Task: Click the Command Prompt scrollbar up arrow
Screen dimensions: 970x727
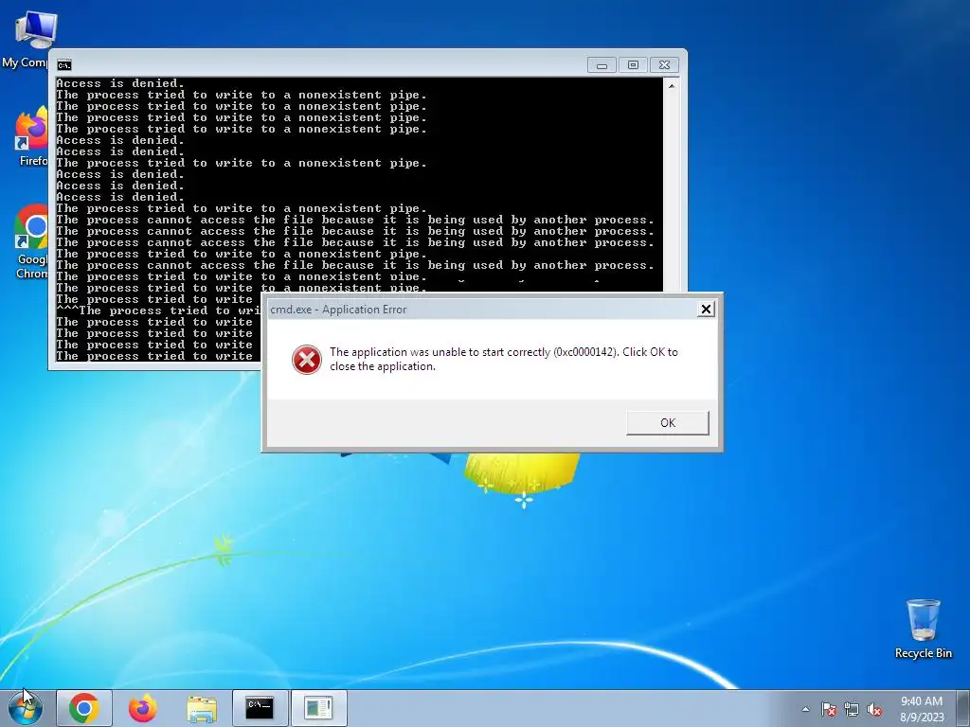Action: (x=672, y=86)
